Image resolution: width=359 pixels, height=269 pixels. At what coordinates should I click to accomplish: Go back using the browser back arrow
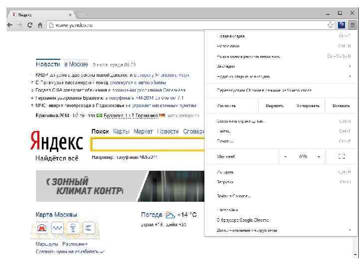coord(10,25)
